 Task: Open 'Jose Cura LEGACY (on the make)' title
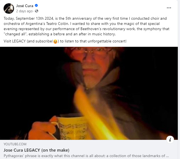[36, 150]
